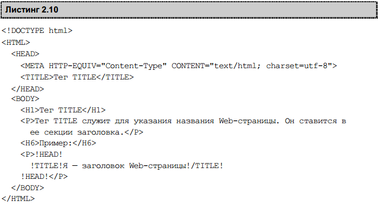Click the META HTTP-EQUIV tag line
Screen dimensions: 380x205
coord(178,66)
